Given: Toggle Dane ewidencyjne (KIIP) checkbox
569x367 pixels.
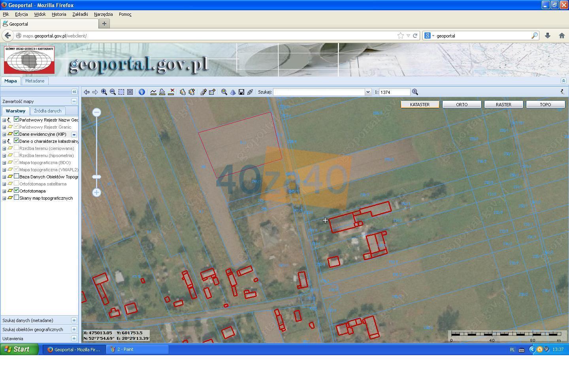Looking at the screenshot, I should click(17, 133).
